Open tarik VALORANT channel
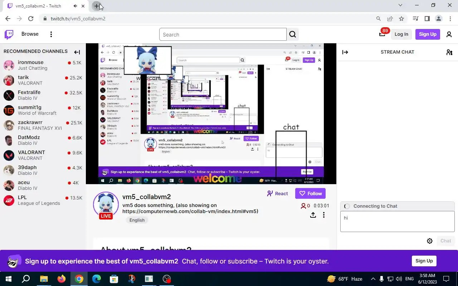The image size is (458, 286). pyautogui.click(x=43, y=80)
